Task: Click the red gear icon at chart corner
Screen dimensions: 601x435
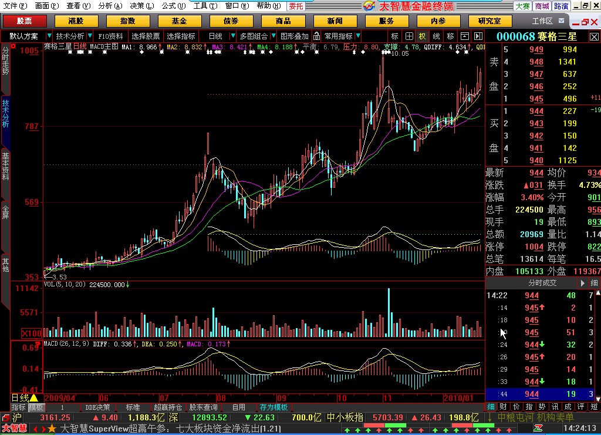Action: coord(13,46)
